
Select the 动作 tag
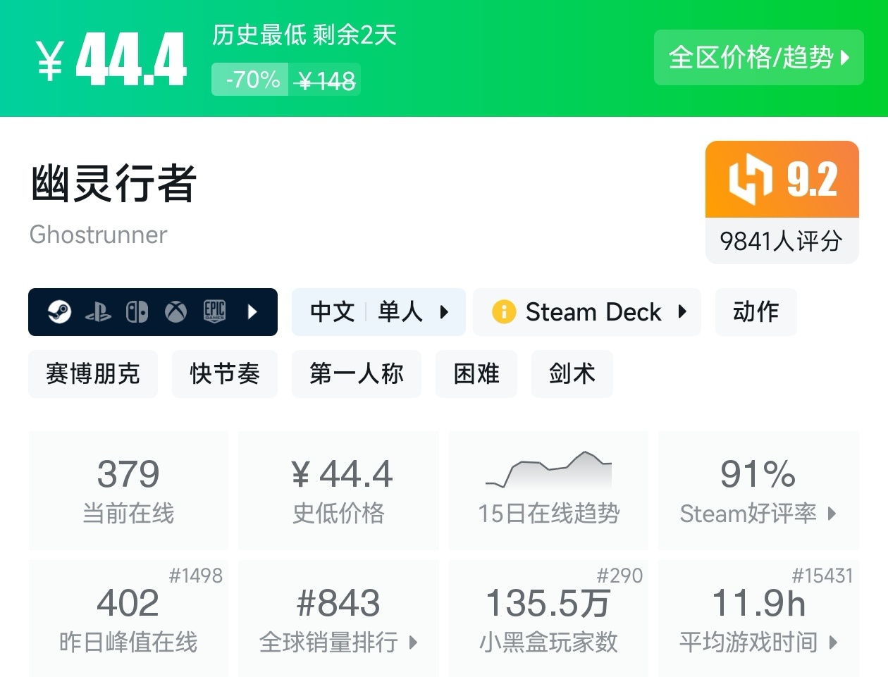[756, 311]
